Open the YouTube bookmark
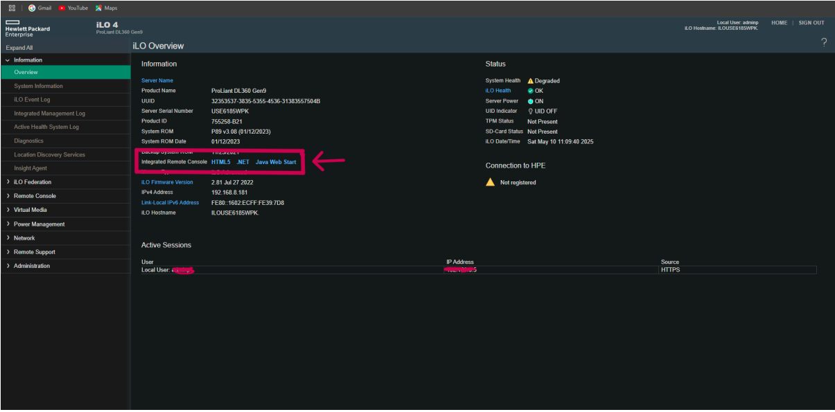The width and height of the screenshot is (835, 412). click(x=73, y=8)
